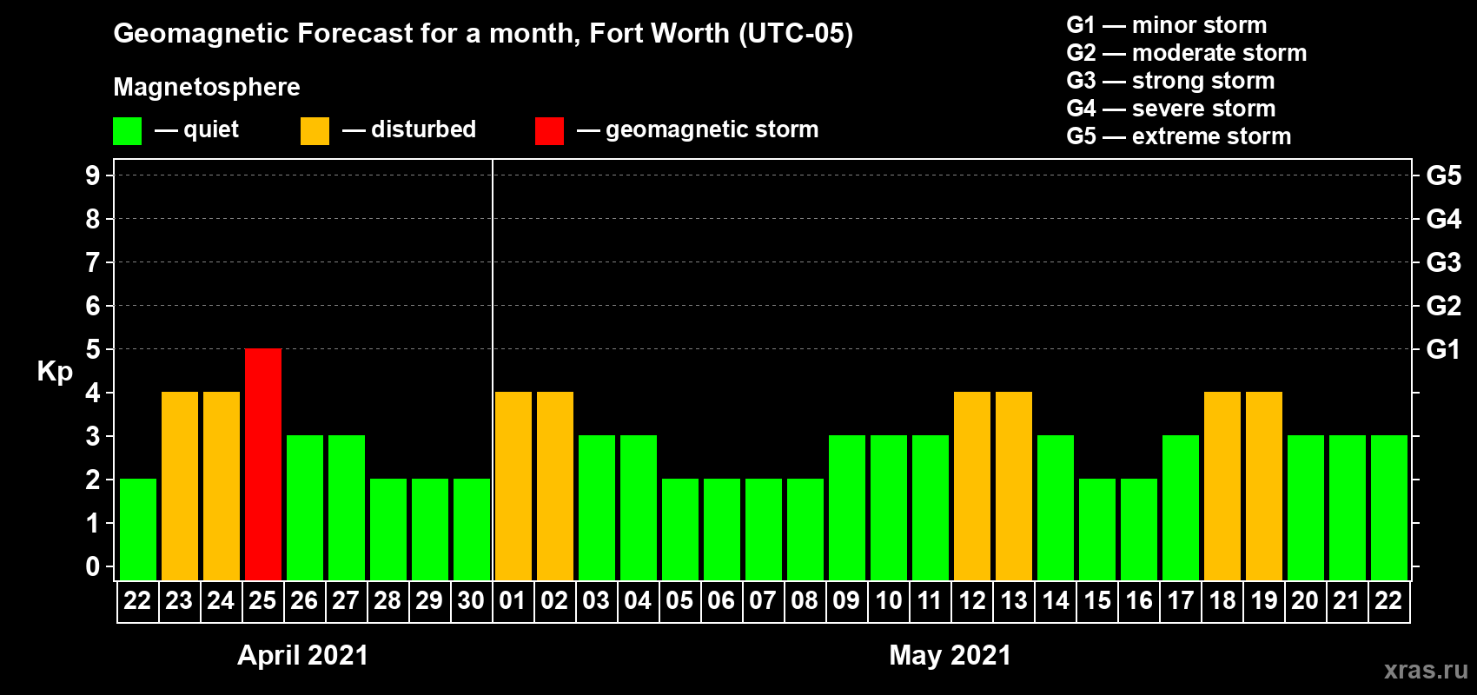Screen dimensions: 1477x695
Task: Select the orange bar for April 23
Action: (x=179, y=486)
